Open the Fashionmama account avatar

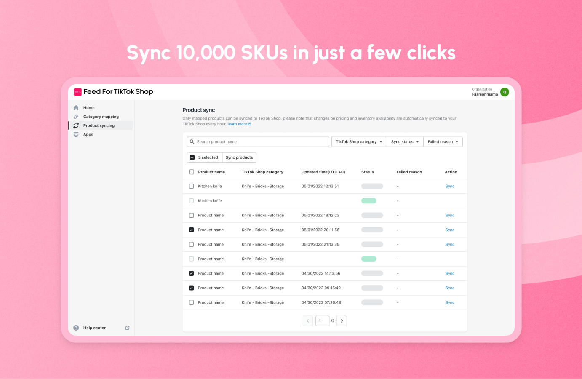pyautogui.click(x=505, y=92)
